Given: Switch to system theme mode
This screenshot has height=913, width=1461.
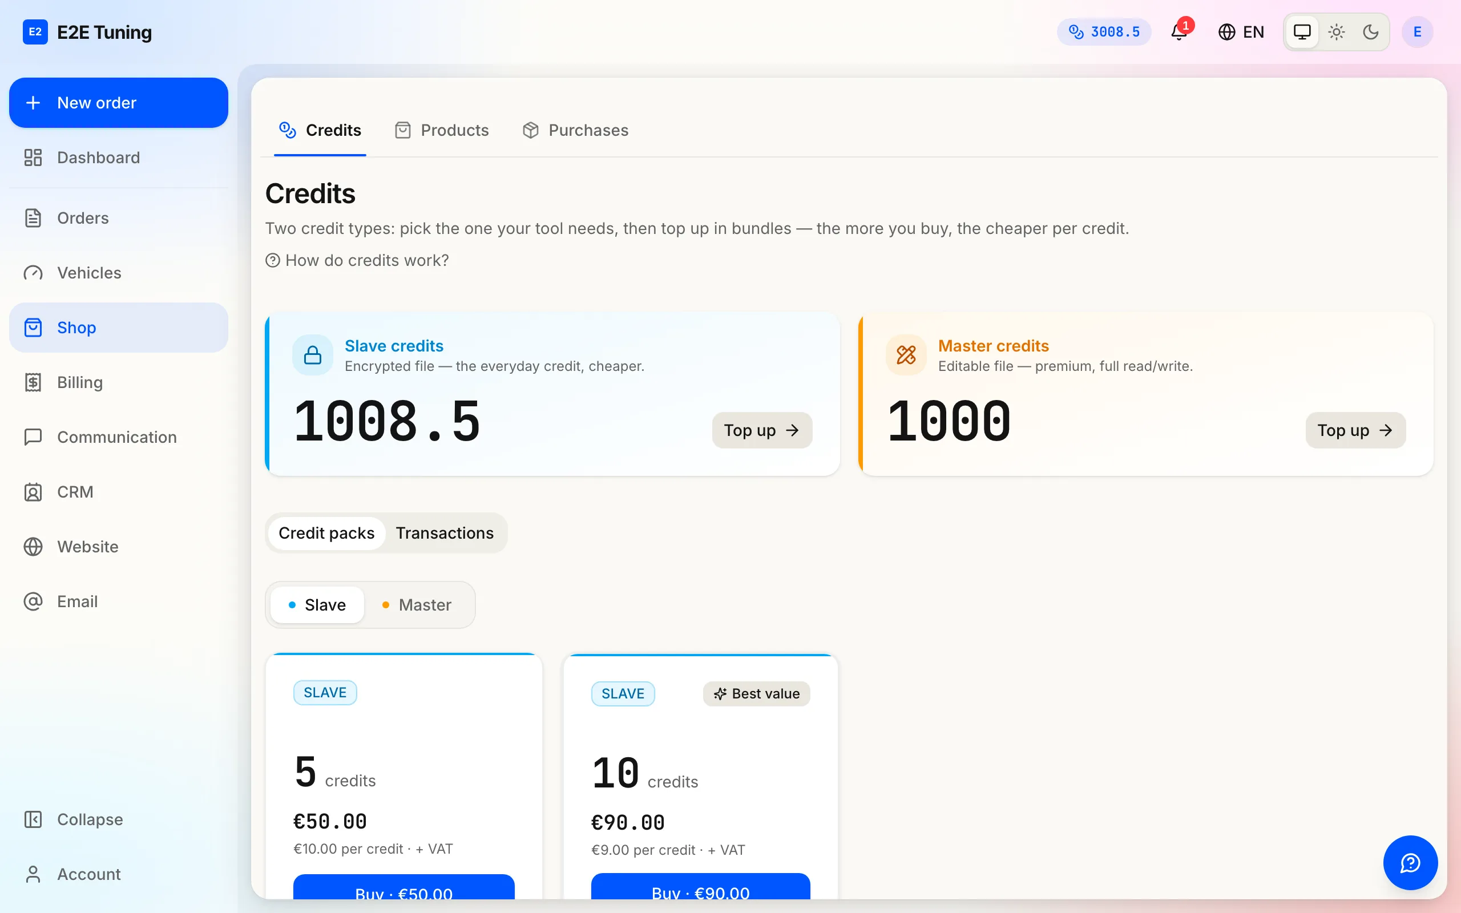Looking at the screenshot, I should [1302, 32].
